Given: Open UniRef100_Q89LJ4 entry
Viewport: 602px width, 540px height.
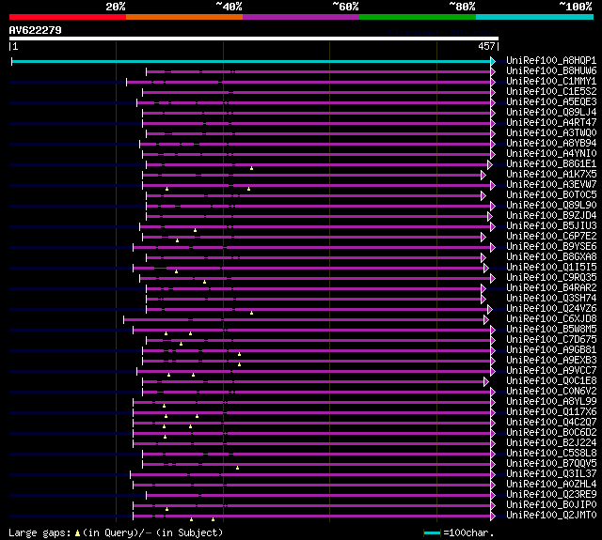Looking at the screenshot, I should [551, 113].
